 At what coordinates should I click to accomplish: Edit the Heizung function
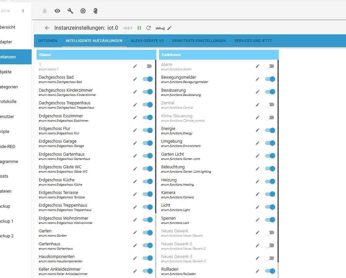tap(257, 181)
